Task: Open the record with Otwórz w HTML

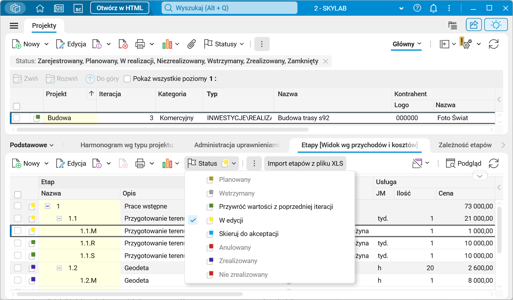Action: [x=120, y=8]
